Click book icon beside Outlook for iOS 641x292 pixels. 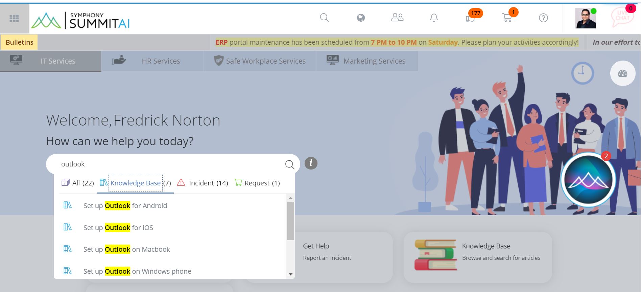click(68, 227)
